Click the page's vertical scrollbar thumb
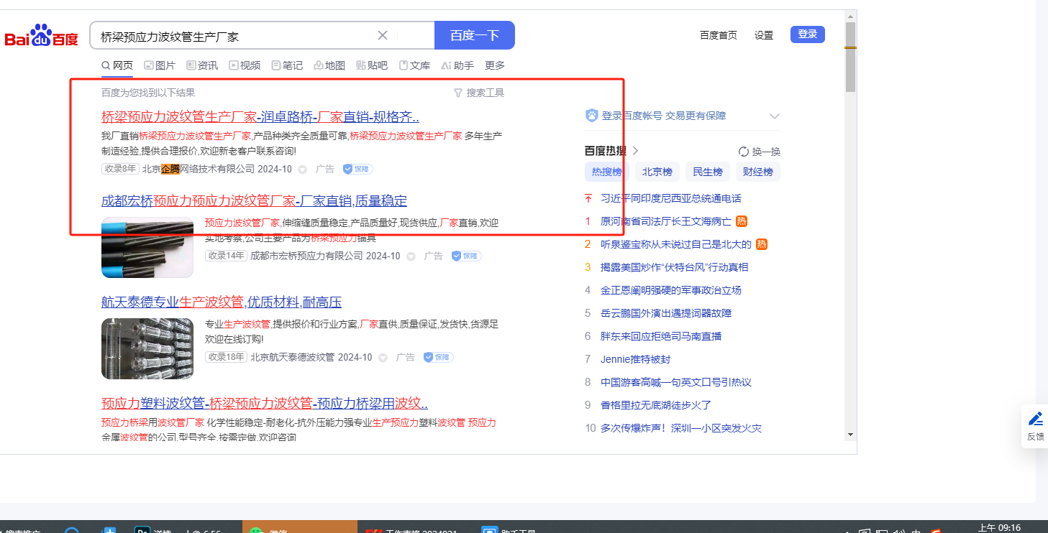Image resolution: width=1048 pixels, height=533 pixels. (x=850, y=57)
